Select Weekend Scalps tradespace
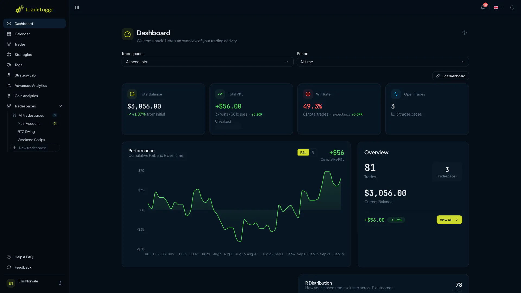Image resolution: width=521 pixels, height=293 pixels. point(35,140)
